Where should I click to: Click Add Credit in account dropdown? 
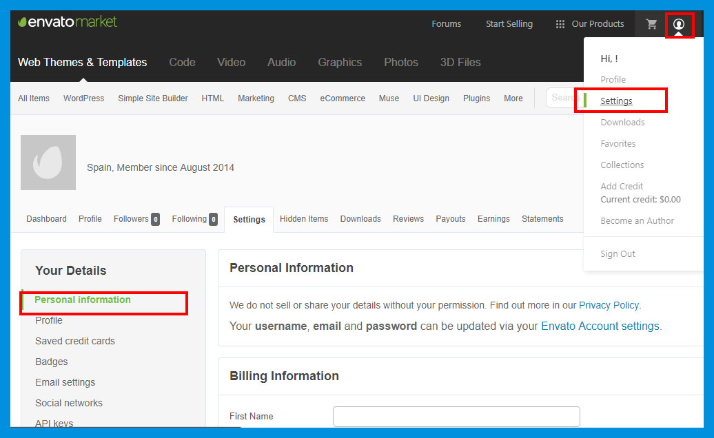pos(622,187)
